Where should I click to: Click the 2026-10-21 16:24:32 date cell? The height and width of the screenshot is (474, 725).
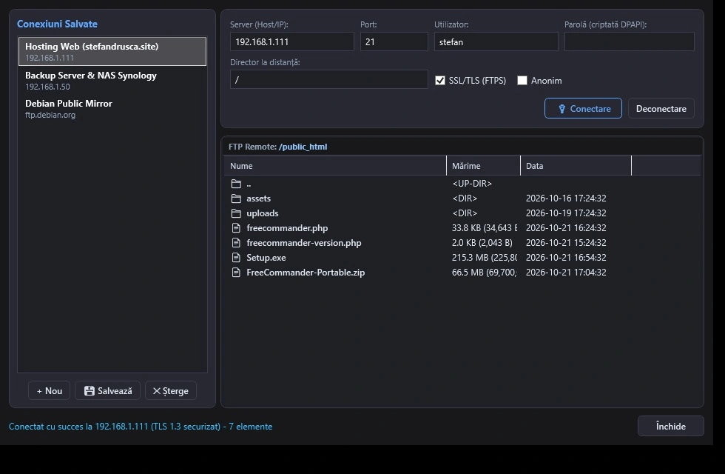pos(566,228)
